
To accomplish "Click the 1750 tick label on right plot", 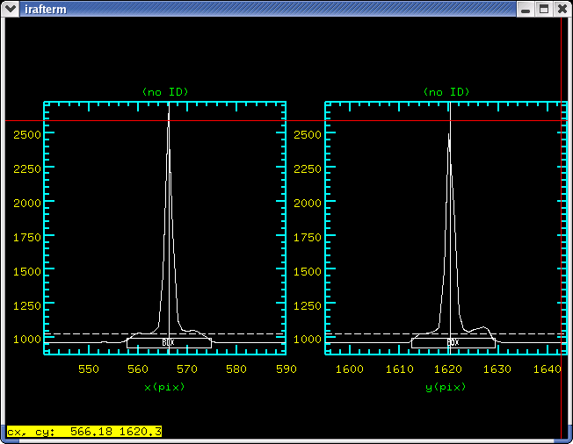I will click(x=308, y=237).
